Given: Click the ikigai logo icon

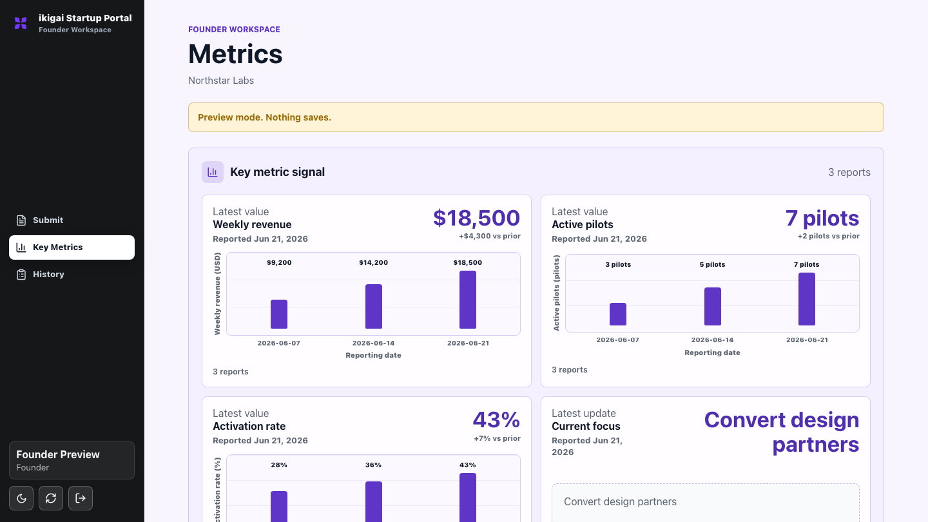Looking at the screenshot, I should click(x=21, y=24).
